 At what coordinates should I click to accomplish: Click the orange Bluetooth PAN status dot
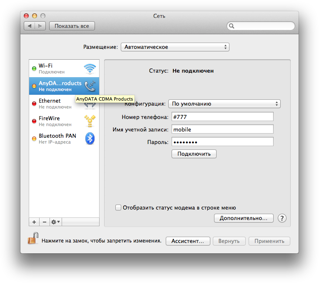[34, 139]
